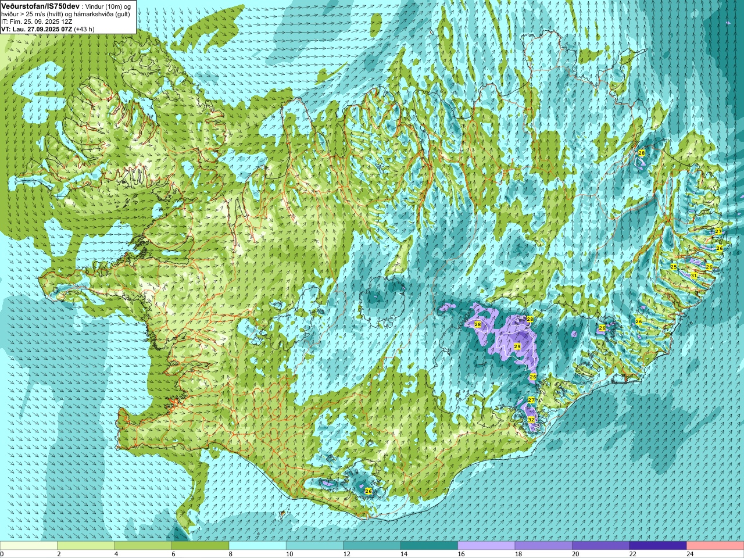Click the legend scale number 12
The image size is (744, 558).
point(346,555)
